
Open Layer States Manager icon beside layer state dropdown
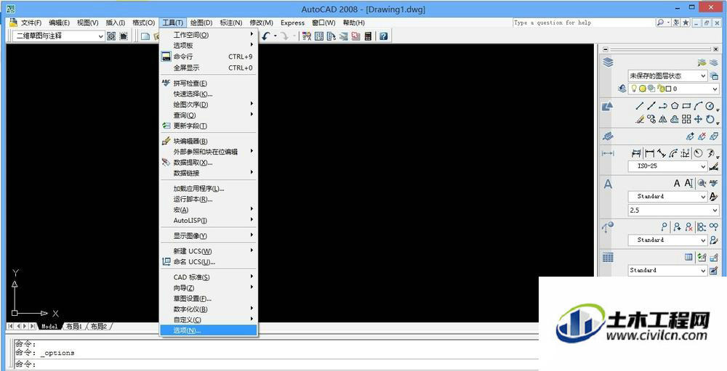tap(714, 76)
